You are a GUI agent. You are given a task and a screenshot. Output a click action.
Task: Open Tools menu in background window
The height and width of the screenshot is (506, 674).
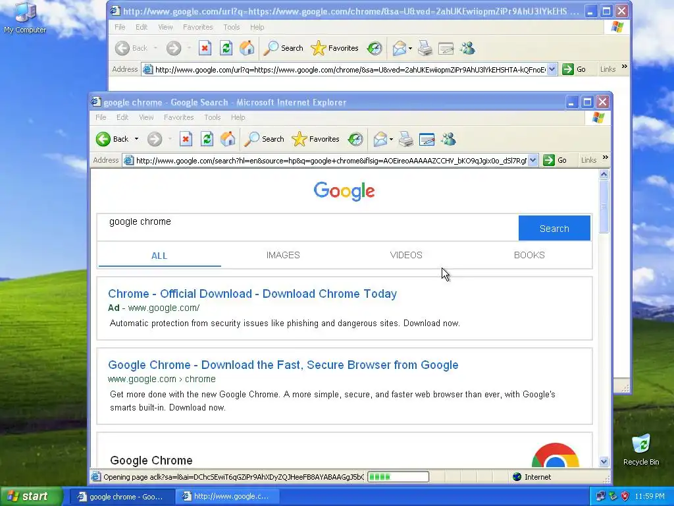click(x=232, y=27)
